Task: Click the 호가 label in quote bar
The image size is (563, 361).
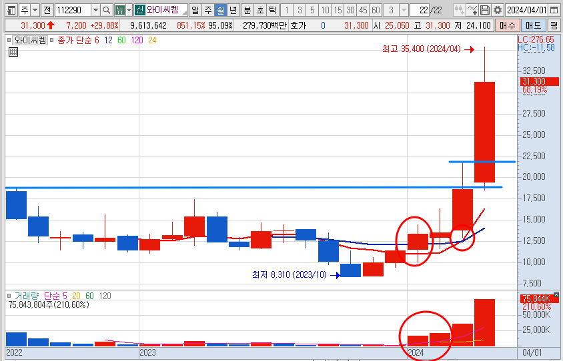Action: (298, 25)
